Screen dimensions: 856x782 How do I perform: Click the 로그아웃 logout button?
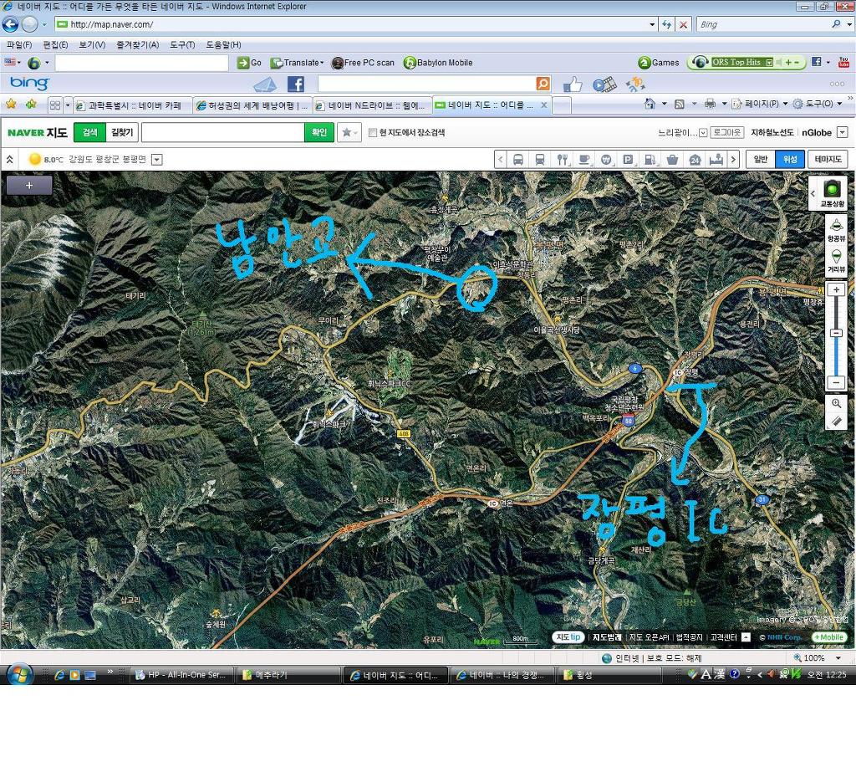pos(727,133)
